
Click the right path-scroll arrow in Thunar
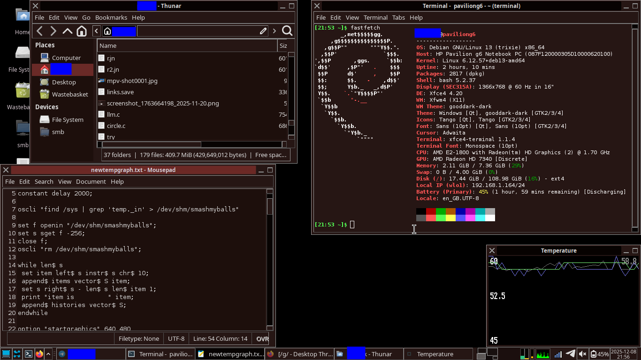[x=274, y=31]
